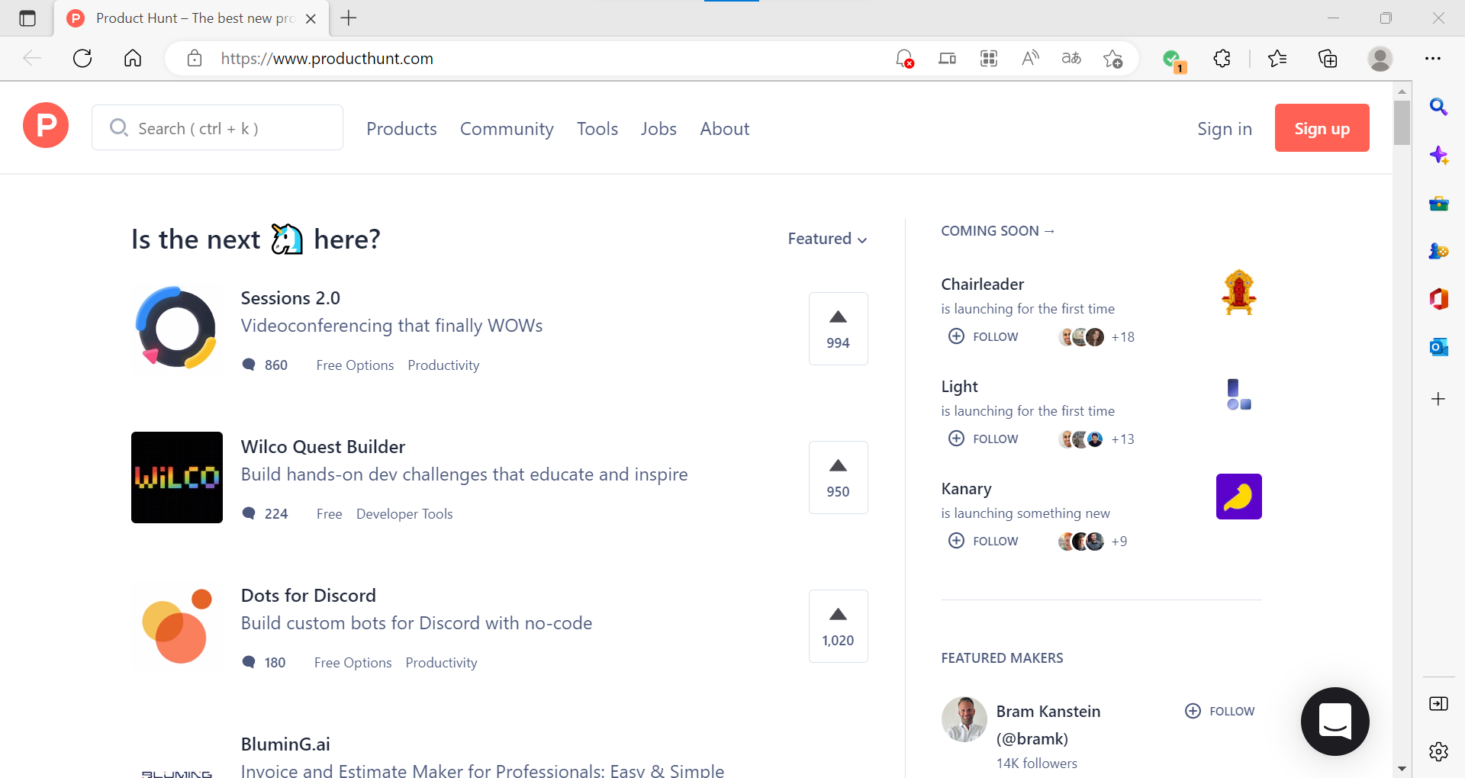The image size is (1465, 778).
Task: Upvote Dots for Discord with 1,020 votes
Action: [x=838, y=626]
